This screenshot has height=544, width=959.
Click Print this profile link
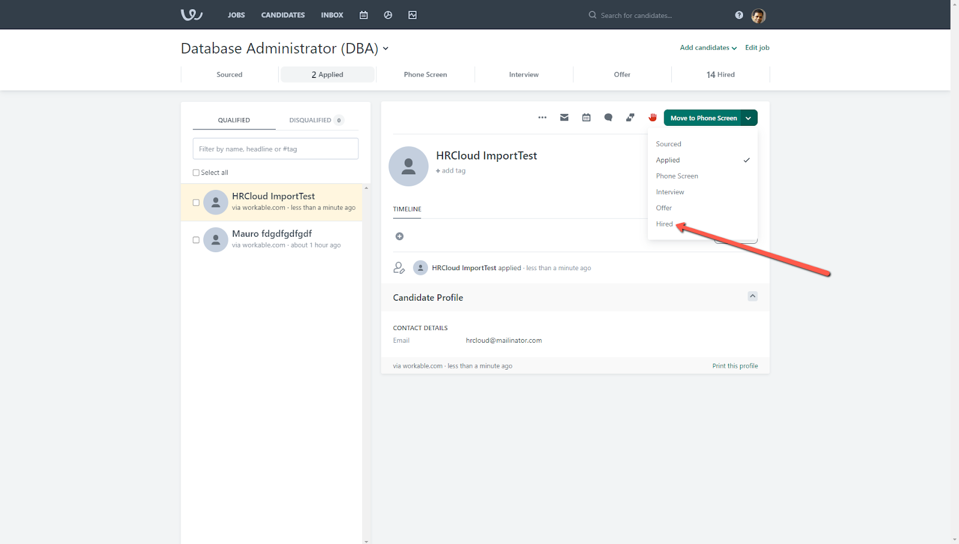[735, 366]
